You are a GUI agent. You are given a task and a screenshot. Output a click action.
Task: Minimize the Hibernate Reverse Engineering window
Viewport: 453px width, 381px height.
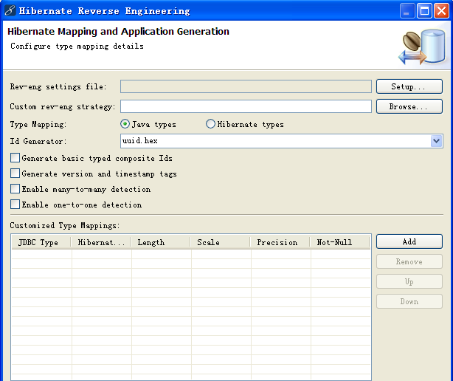point(407,11)
